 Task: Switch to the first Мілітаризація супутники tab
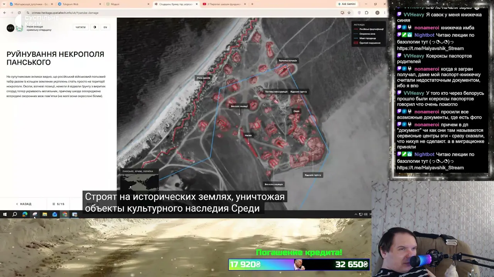coord(31,4)
